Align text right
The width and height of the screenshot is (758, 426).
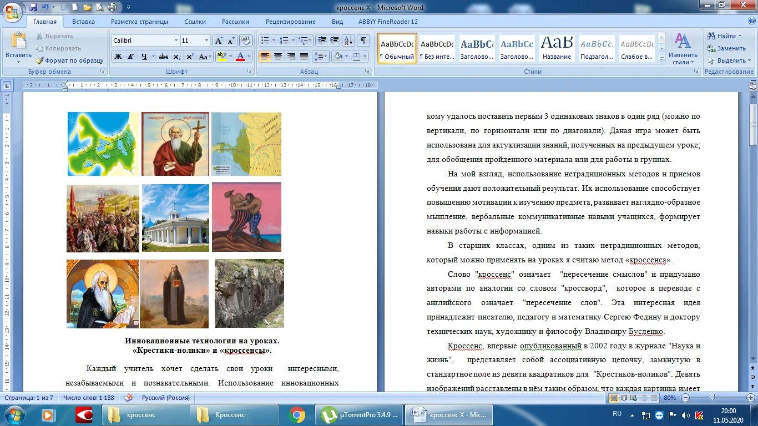(x=291, y=57)
